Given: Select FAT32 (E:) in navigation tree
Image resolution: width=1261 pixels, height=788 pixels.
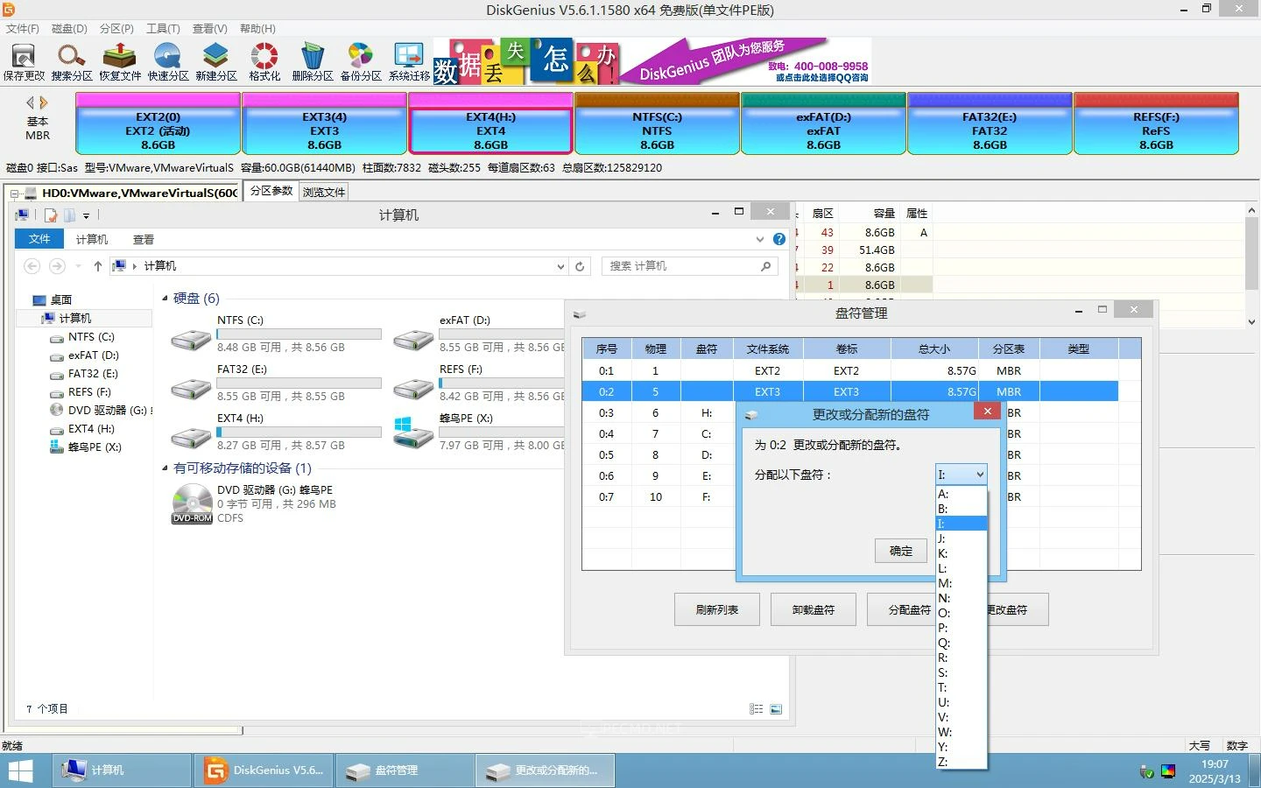Looking at the screenshot, I should point(93,373).
